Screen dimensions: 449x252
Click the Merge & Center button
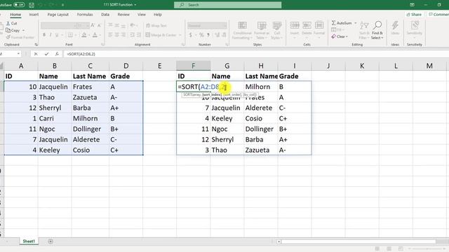pos(161,35)
